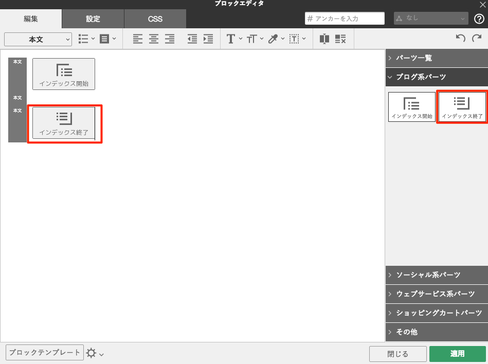
Task: Click the text style T icon
Action: pyautogui.click(x=230, y=39)
